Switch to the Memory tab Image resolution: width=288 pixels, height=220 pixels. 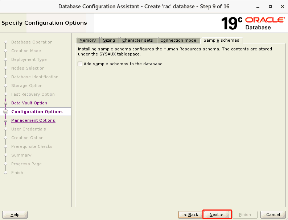tap(88, 40)
